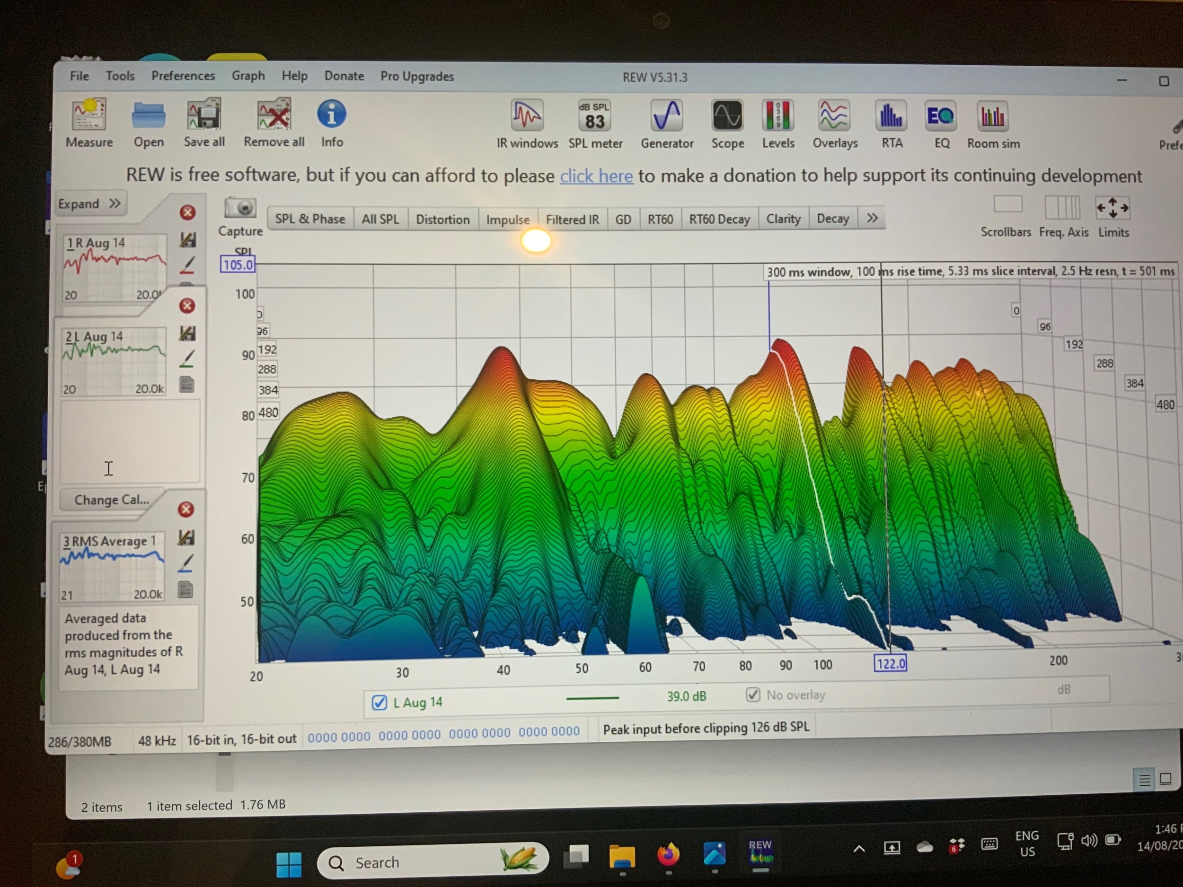The image size is (1183, 887).
Task: Toggle the No overlay checkbox
Action: click(752, 694)
